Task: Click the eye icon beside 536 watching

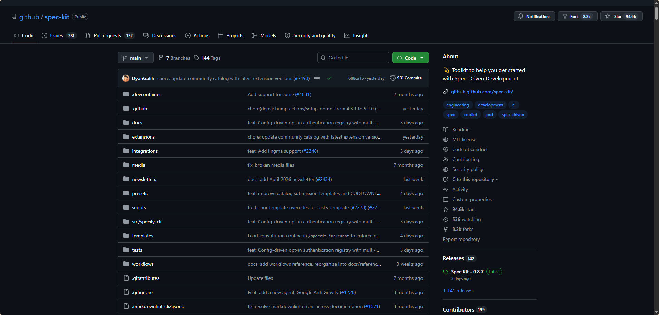Action: tap(446, 219)
